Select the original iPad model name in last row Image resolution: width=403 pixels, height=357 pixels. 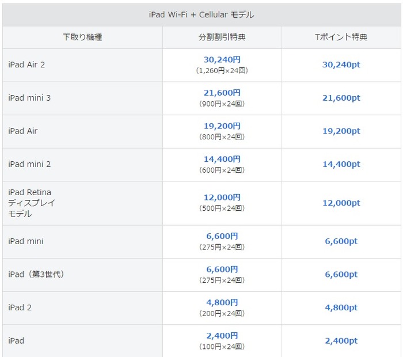pyautogui.click(x=16, y=340)
